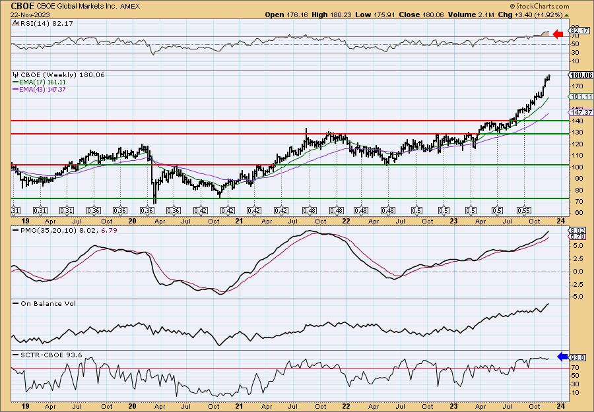
Task: Click the 170 price axis label
Action: click(577, 86)
